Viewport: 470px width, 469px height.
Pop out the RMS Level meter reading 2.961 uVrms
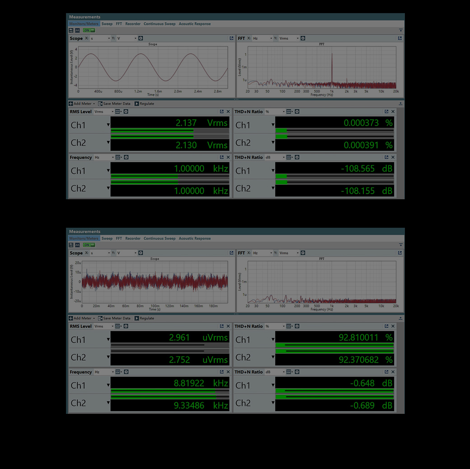pos(221,326)
